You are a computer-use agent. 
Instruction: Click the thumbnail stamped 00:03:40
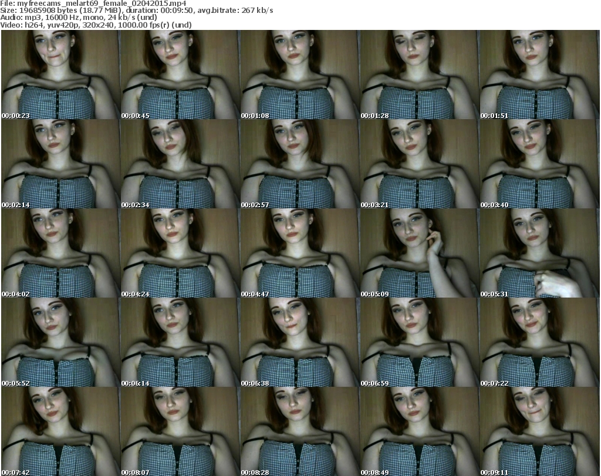click(539, 164)
